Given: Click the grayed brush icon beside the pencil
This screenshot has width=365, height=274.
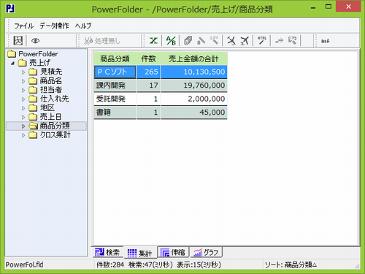Looking at the screenshot, I should 215,40.
